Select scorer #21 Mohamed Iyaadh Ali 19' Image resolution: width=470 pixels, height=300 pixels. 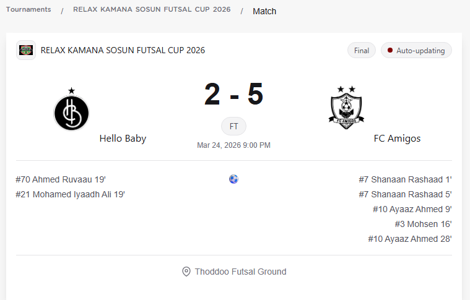coord(71,194)
